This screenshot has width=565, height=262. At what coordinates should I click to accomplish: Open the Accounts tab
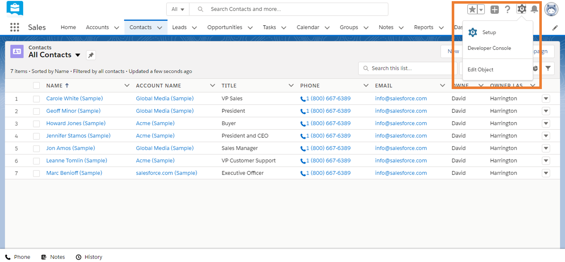click(97, 27)
